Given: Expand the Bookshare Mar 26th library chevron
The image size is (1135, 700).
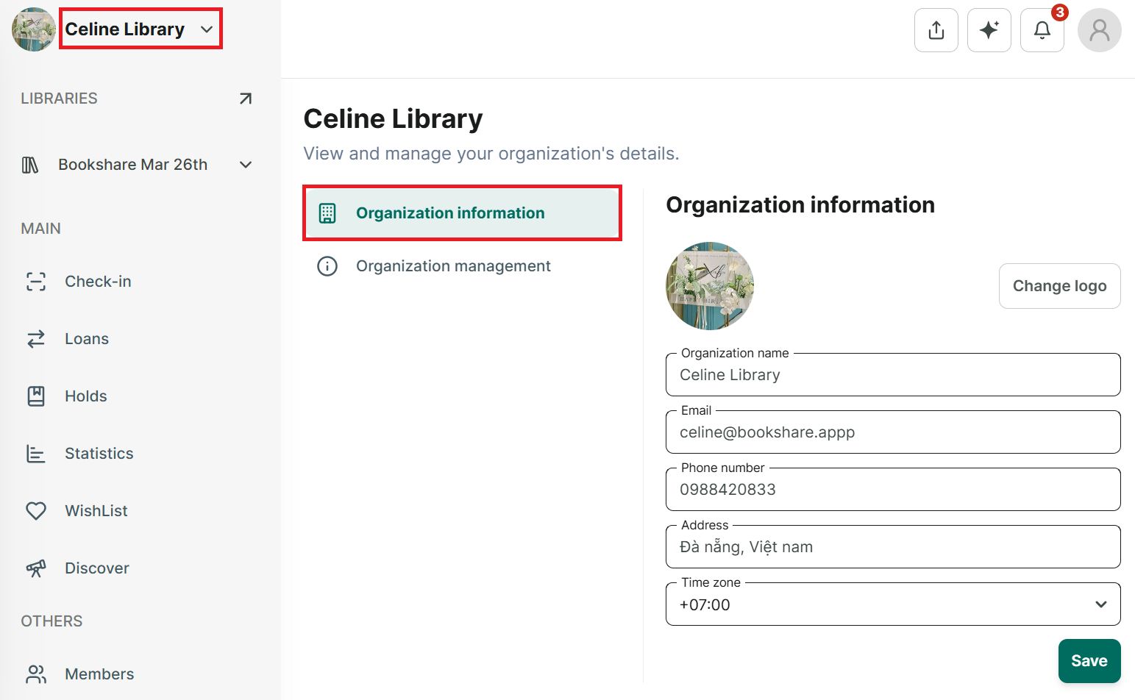Looking at the screenshot, I should click(x=246, y=165).
